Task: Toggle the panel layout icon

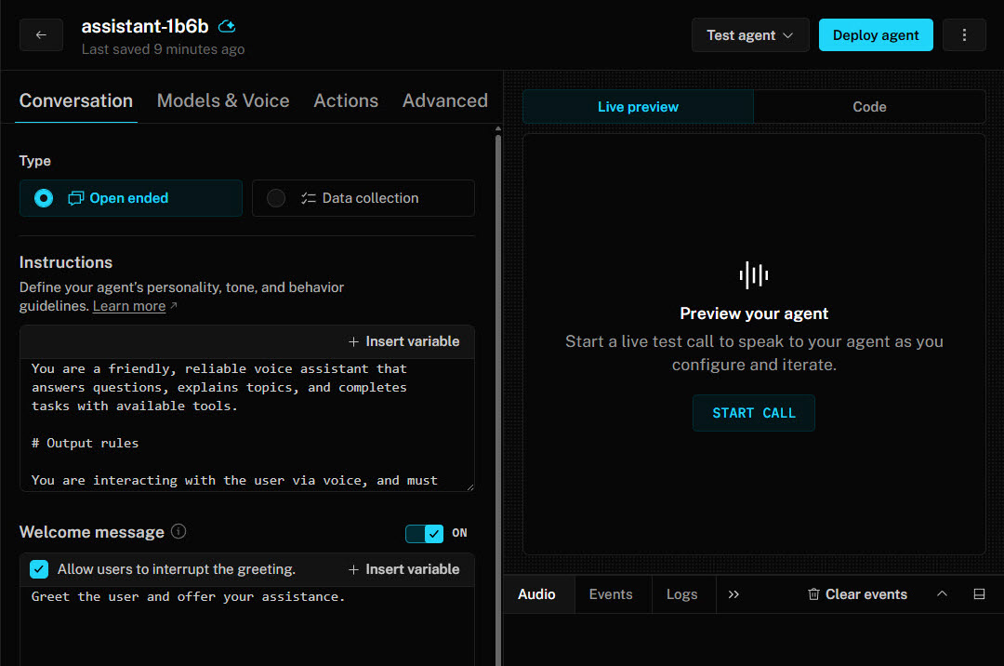Action: (x=979, y=593)
